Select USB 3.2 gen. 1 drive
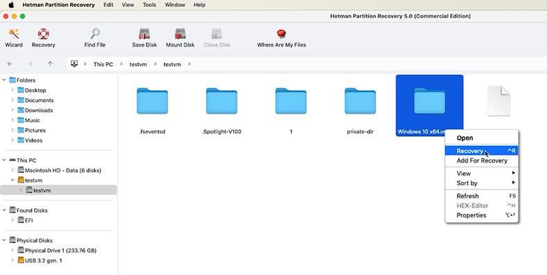The height and width of the screenshot is (275, 547). (43, 260)
